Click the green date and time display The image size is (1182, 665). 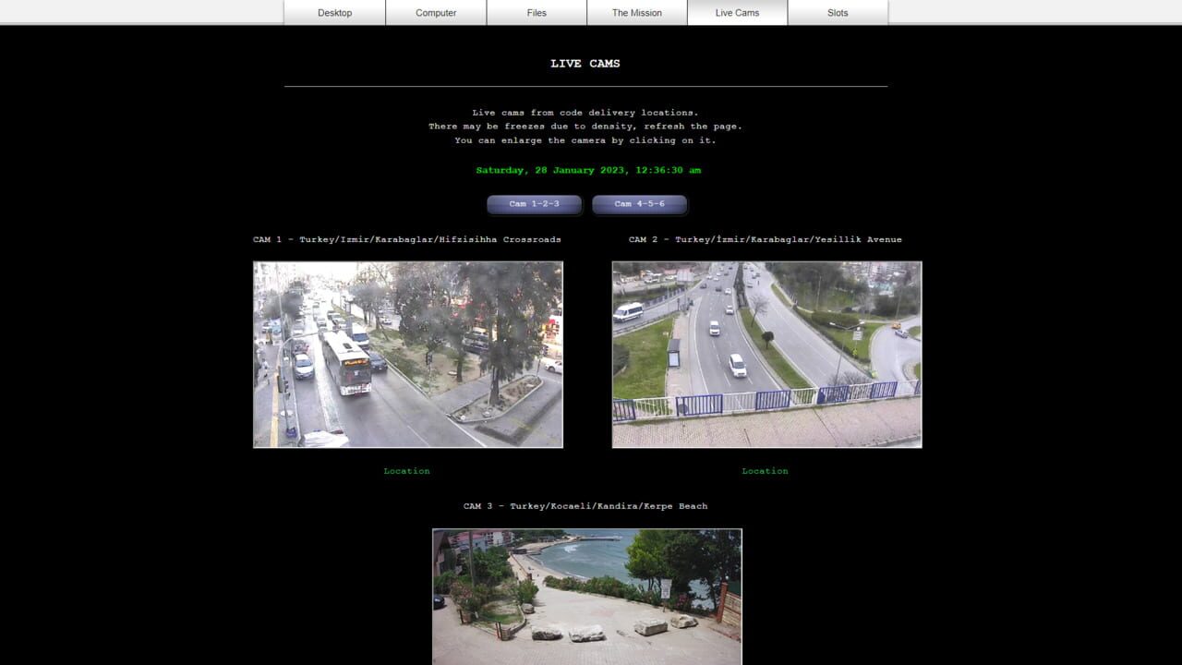[x=587, y=170]
